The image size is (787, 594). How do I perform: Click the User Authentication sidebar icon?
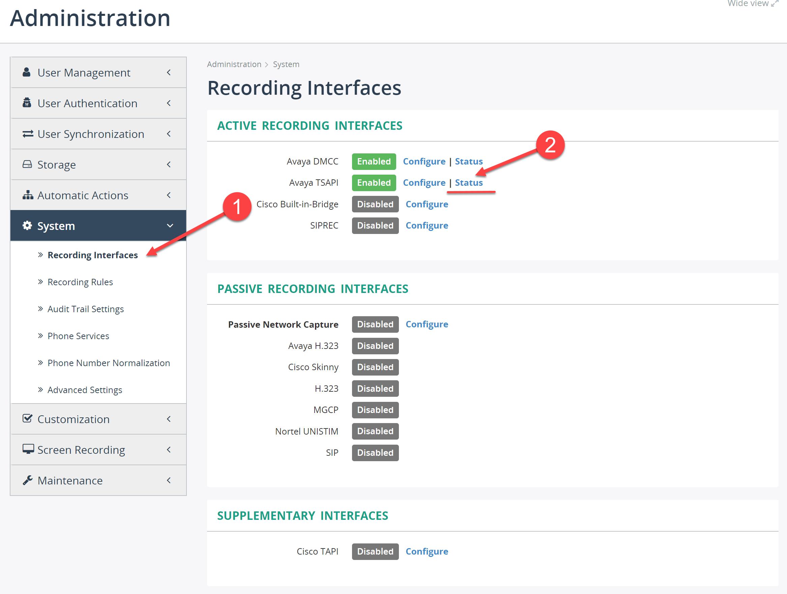tap(24, 103)
